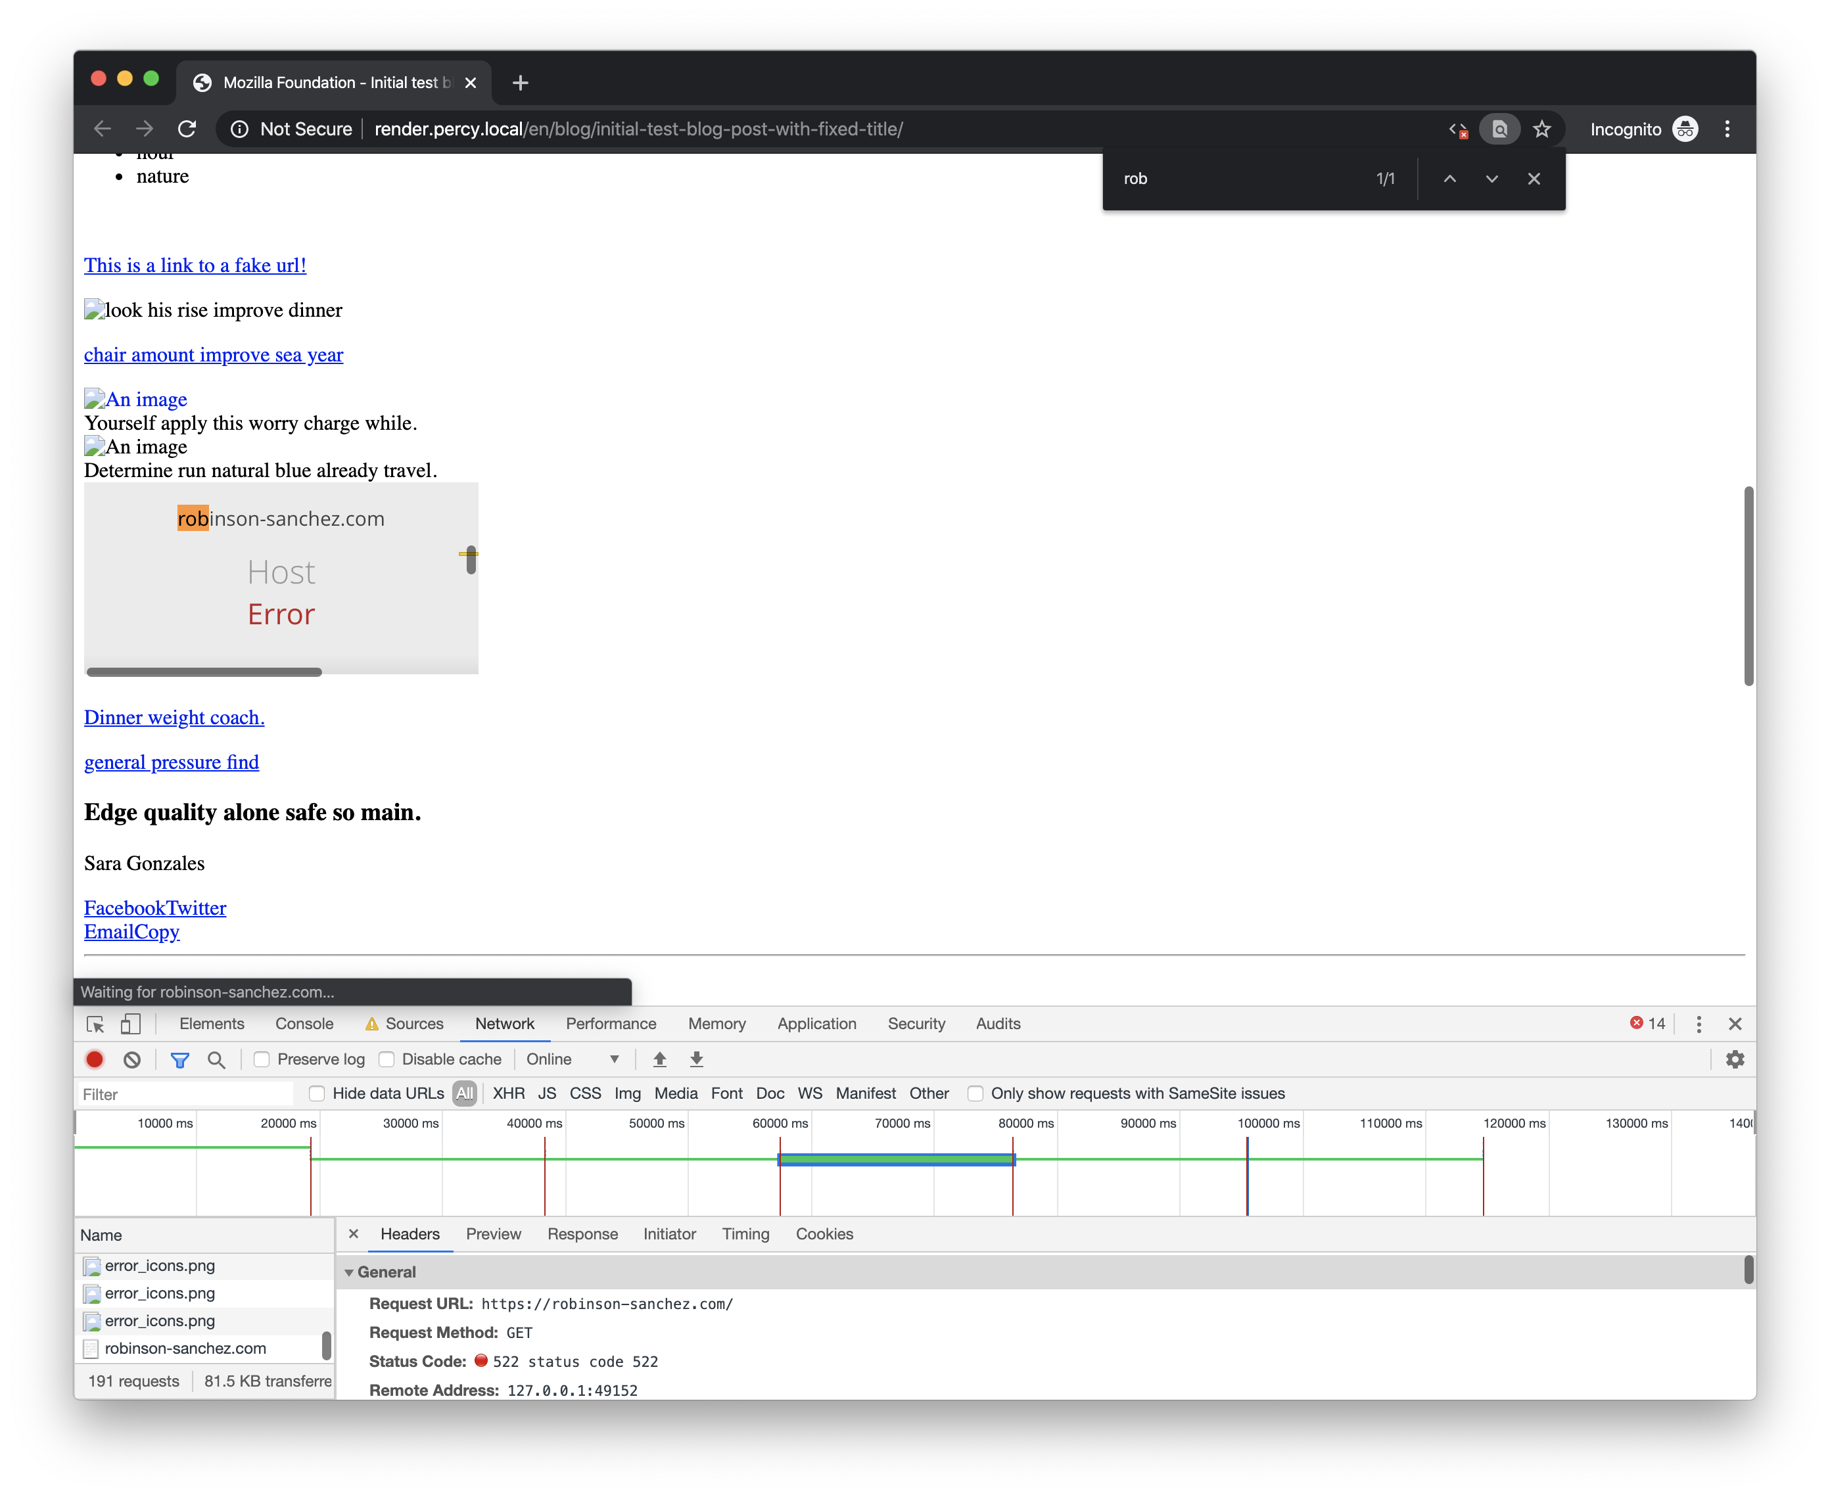The height and width of the screenshot is (1497, 1830).
Task: Open the Not Secure site info icon
Action: [240, 129]
